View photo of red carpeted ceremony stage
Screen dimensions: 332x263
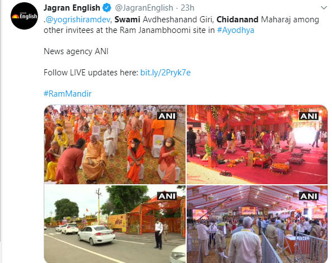[x=257, y=144]
